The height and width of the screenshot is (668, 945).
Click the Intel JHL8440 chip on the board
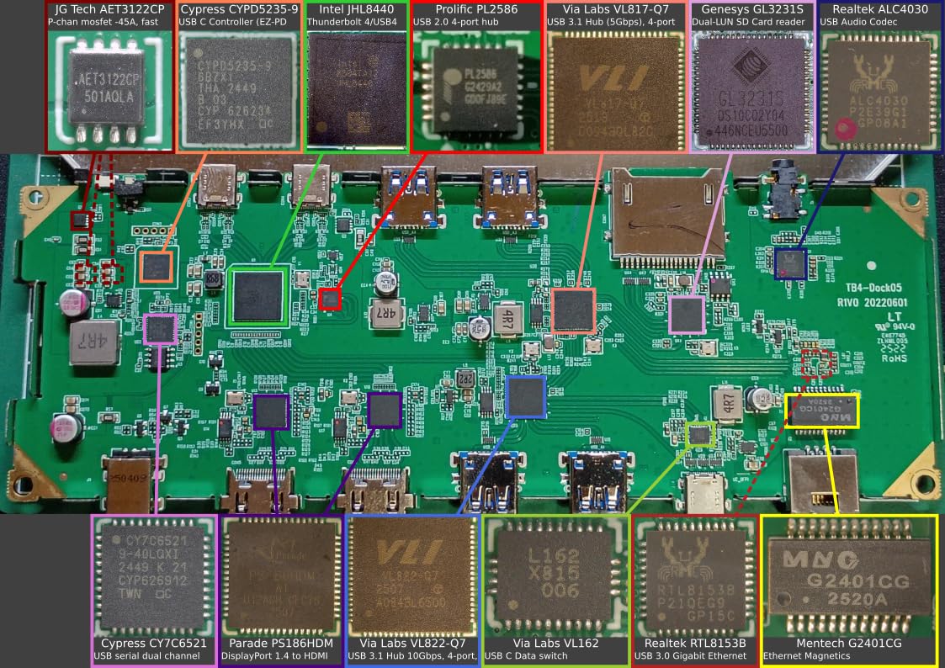click(257, 296)
